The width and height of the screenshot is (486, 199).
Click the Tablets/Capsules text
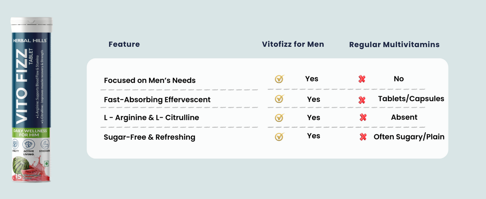click(411, 99)
